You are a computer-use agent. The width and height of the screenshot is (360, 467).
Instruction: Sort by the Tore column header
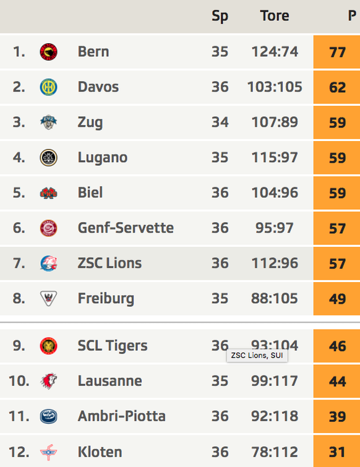click(275, 15)
